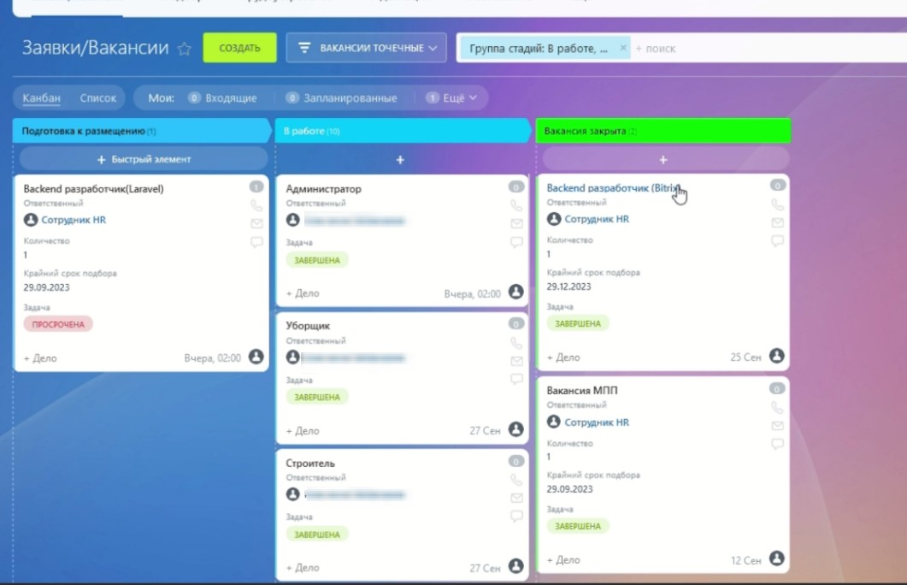Click green Вакансия закрыта stage header
This screenshot has height=585, width=907.
(662, 132)
